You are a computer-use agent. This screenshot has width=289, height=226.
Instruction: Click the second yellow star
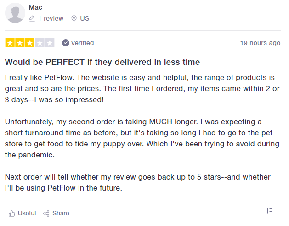pos(20,43)
